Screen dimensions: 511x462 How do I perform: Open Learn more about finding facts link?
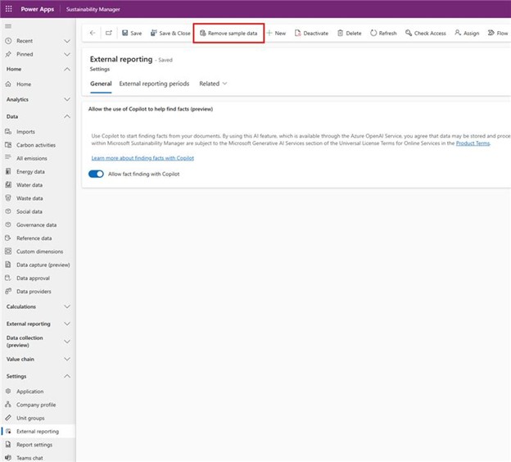tap(142, 158)
